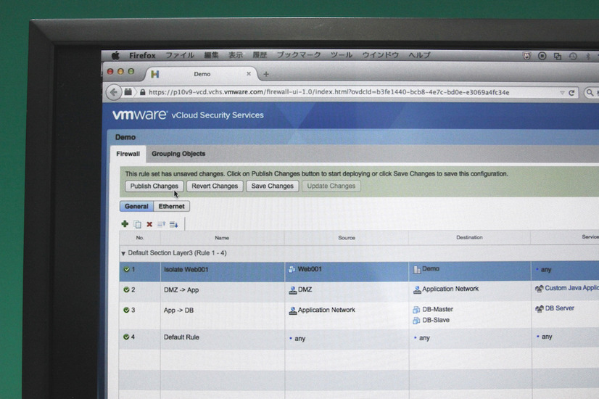
Task: Click the overlapping-squares menu bar icon
Action: coord(558,57)
